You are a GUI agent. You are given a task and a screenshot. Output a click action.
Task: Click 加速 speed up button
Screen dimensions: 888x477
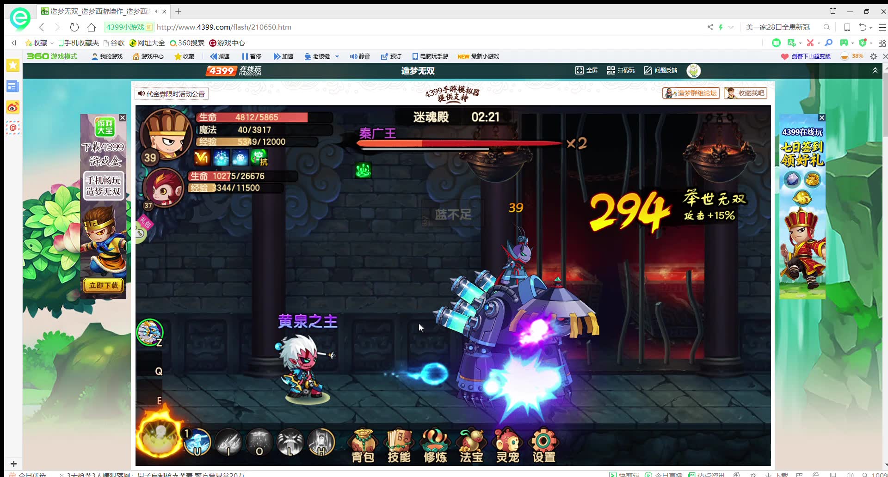point(284,56)
